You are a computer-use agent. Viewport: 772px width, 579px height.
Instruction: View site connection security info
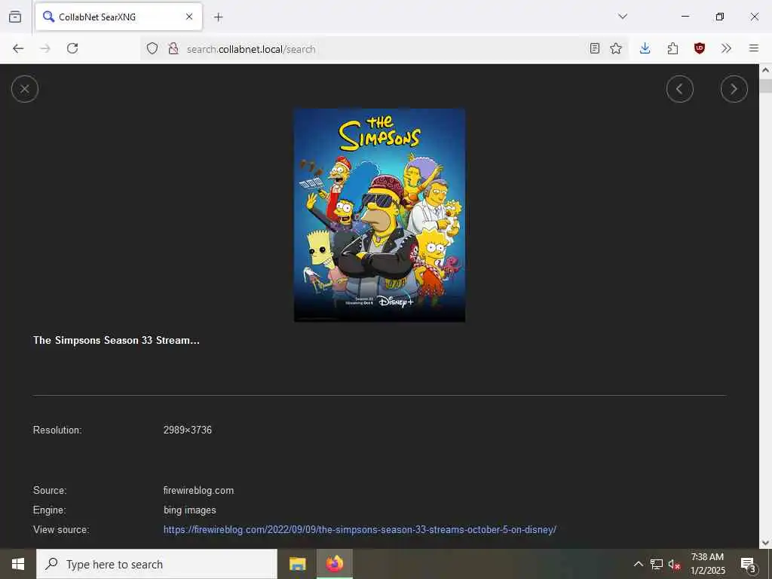point(173,48)
